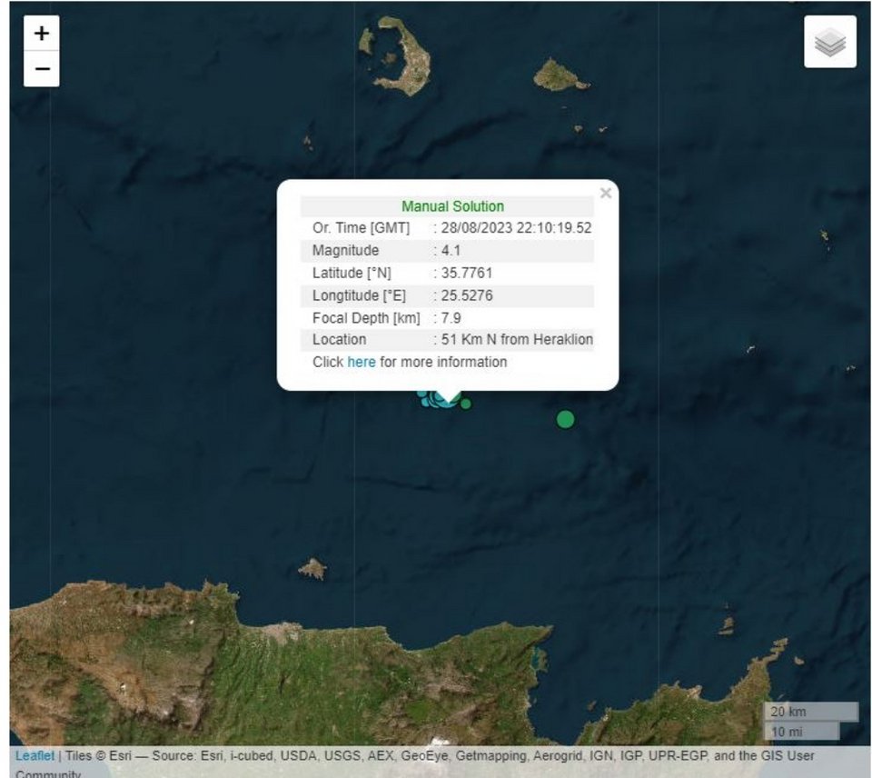Select the large green earthquake marker
This screenshot has width=872, height=778.
coord(565,420)
